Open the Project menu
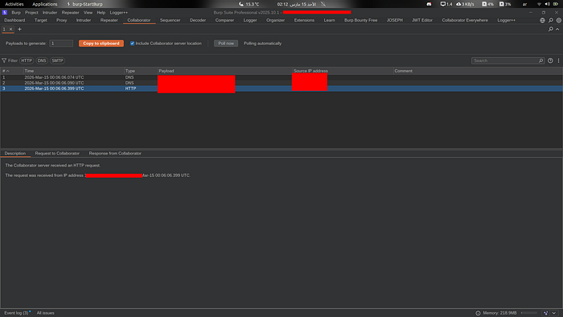This screenshot has width=563, height=317. click(31, 13)
